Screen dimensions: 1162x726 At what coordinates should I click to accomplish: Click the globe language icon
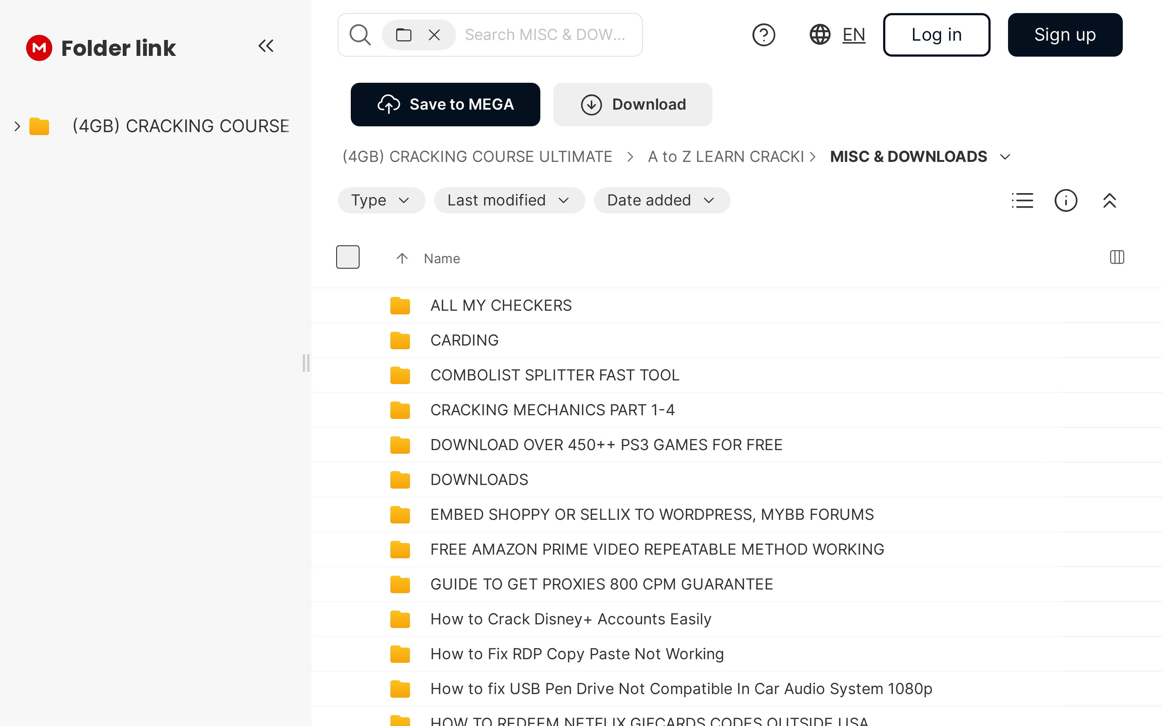(820, 34)
